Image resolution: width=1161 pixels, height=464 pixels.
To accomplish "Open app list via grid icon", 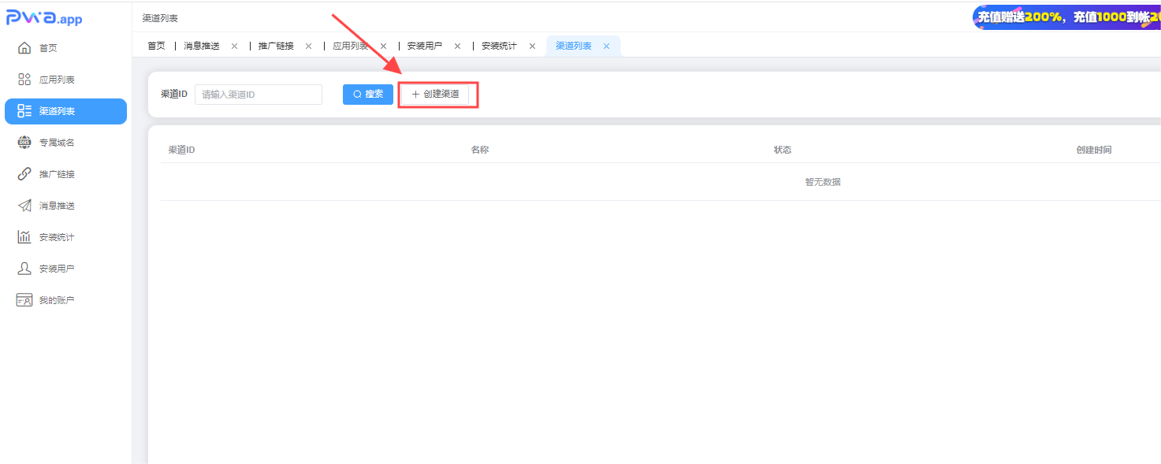I will pos(24,80).
